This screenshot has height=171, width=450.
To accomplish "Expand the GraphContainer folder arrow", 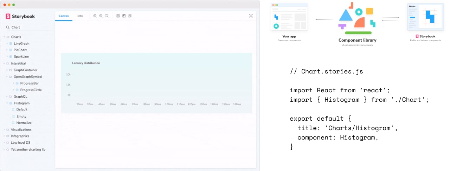I will [7, 70].
